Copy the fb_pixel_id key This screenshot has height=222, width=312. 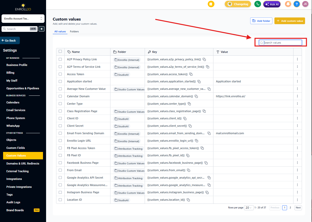188,155
